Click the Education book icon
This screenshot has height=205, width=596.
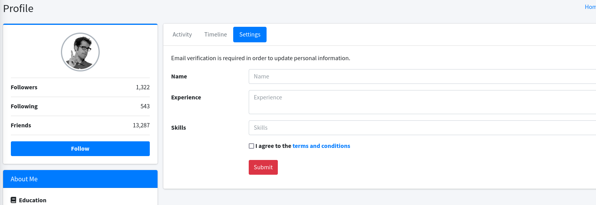pyautogui.click(x=14, y=200)
